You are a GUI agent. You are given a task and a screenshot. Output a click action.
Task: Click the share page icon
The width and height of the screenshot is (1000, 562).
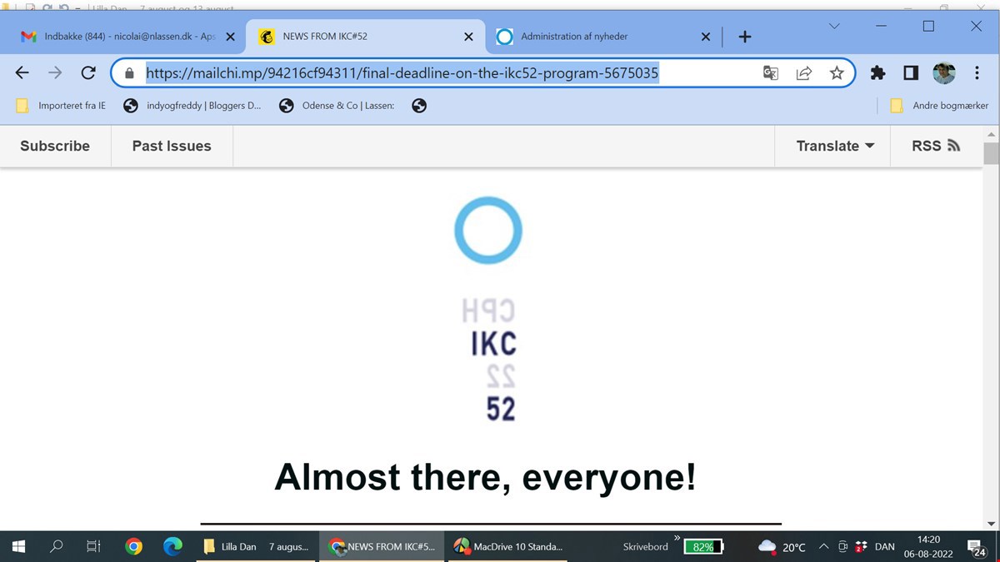coord(804,73)
